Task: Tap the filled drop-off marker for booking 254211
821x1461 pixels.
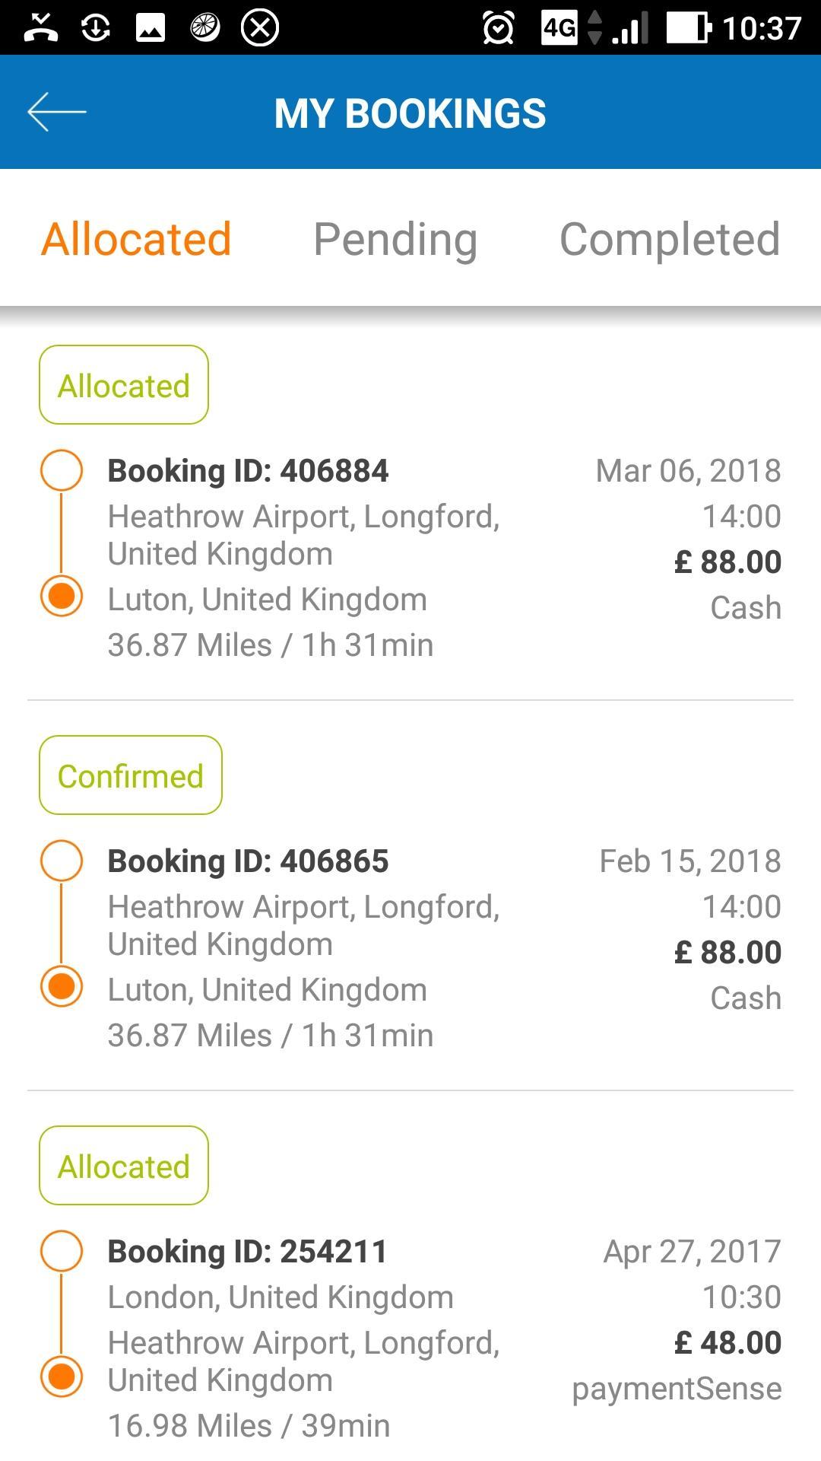Action: point(61,1377)
